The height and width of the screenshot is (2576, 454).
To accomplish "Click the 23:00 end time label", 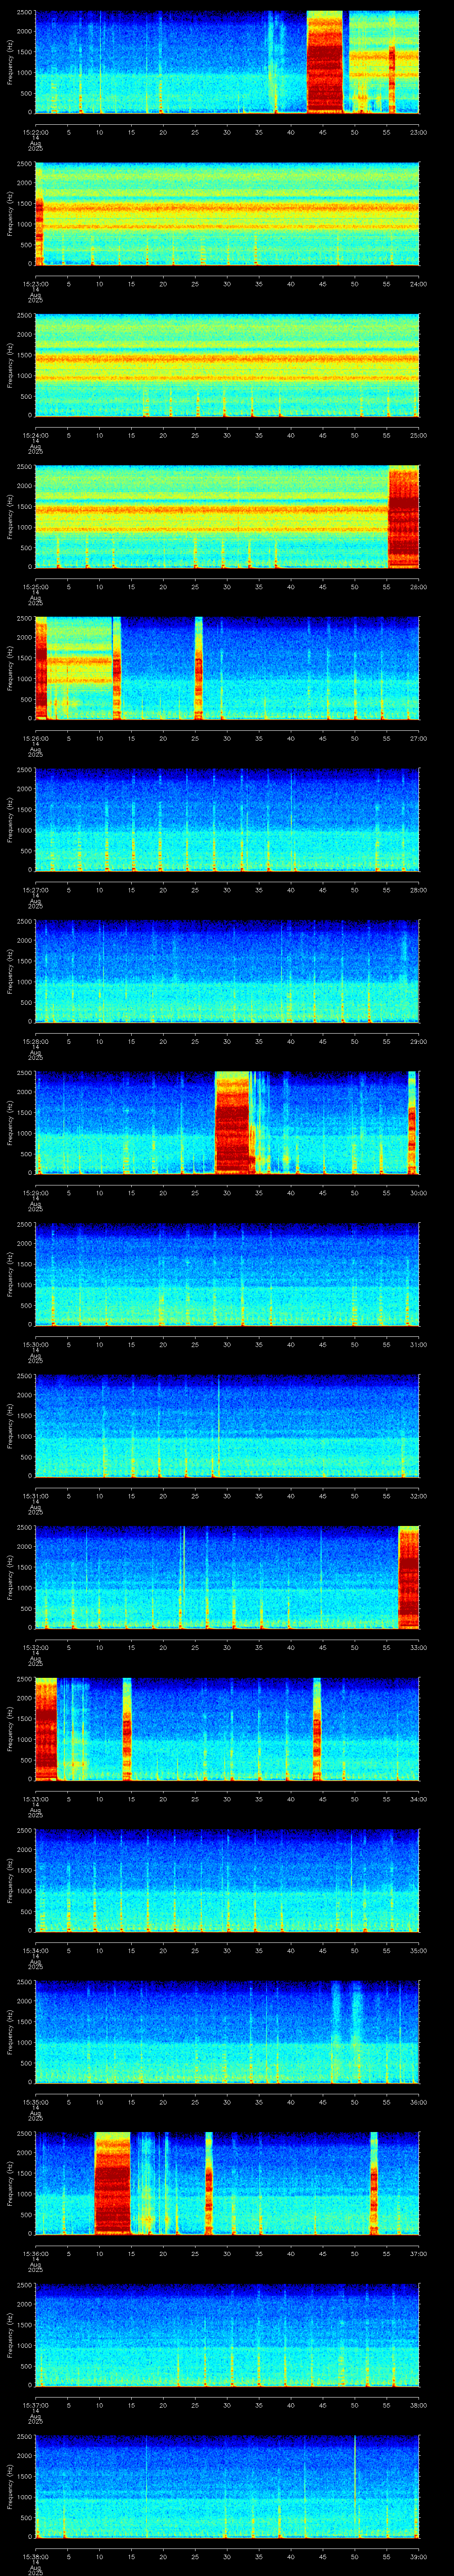I will 418,132.
